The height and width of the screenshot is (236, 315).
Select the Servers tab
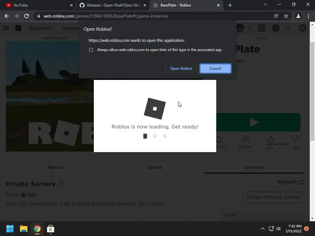(254, 167)
